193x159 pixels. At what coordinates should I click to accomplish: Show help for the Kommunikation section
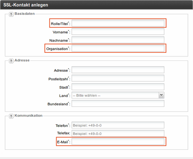click(11, 116)
